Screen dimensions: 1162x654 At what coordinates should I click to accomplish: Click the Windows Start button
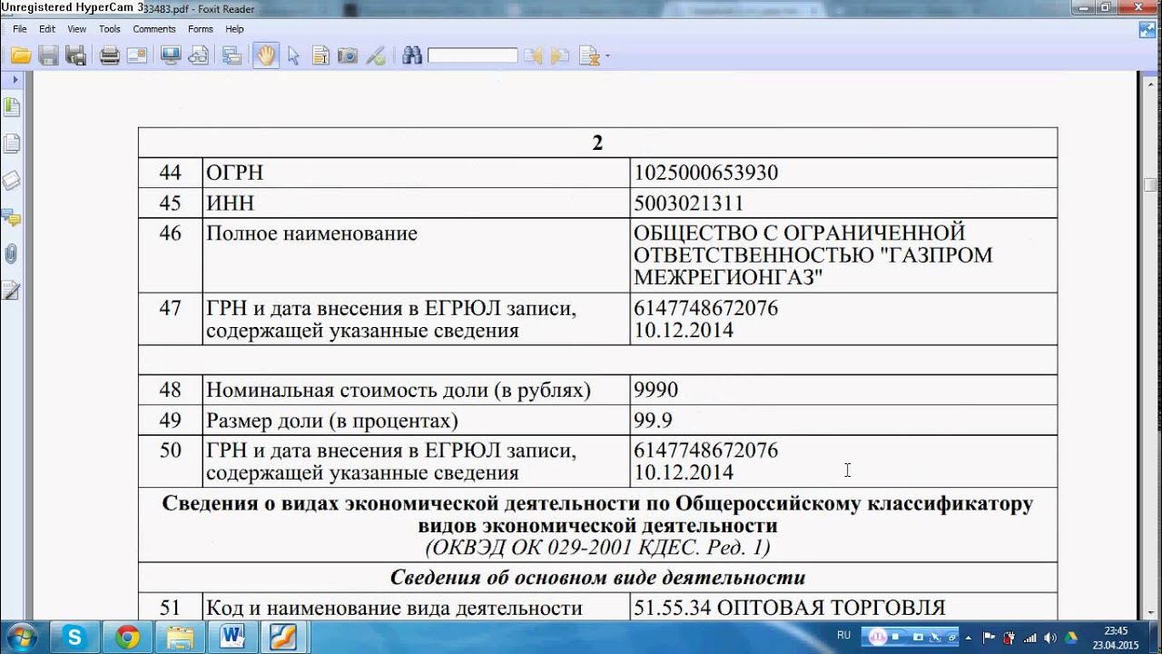[x=22, y=637]
